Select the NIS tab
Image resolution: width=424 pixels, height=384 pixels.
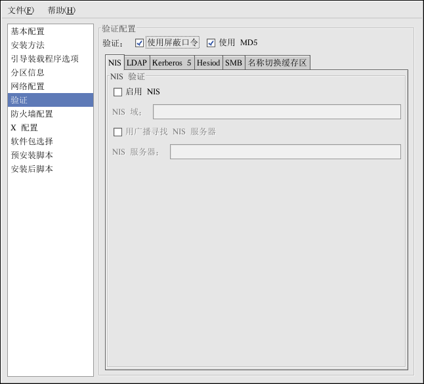[x=114, y=63]
